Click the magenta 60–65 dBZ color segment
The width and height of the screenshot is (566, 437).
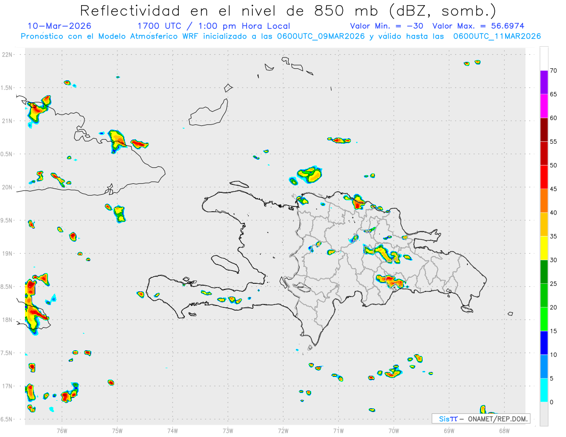click(544, 106)
